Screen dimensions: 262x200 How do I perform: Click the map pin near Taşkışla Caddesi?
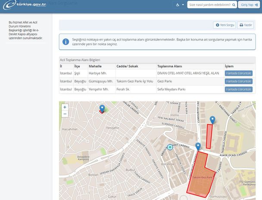point(212,119)
